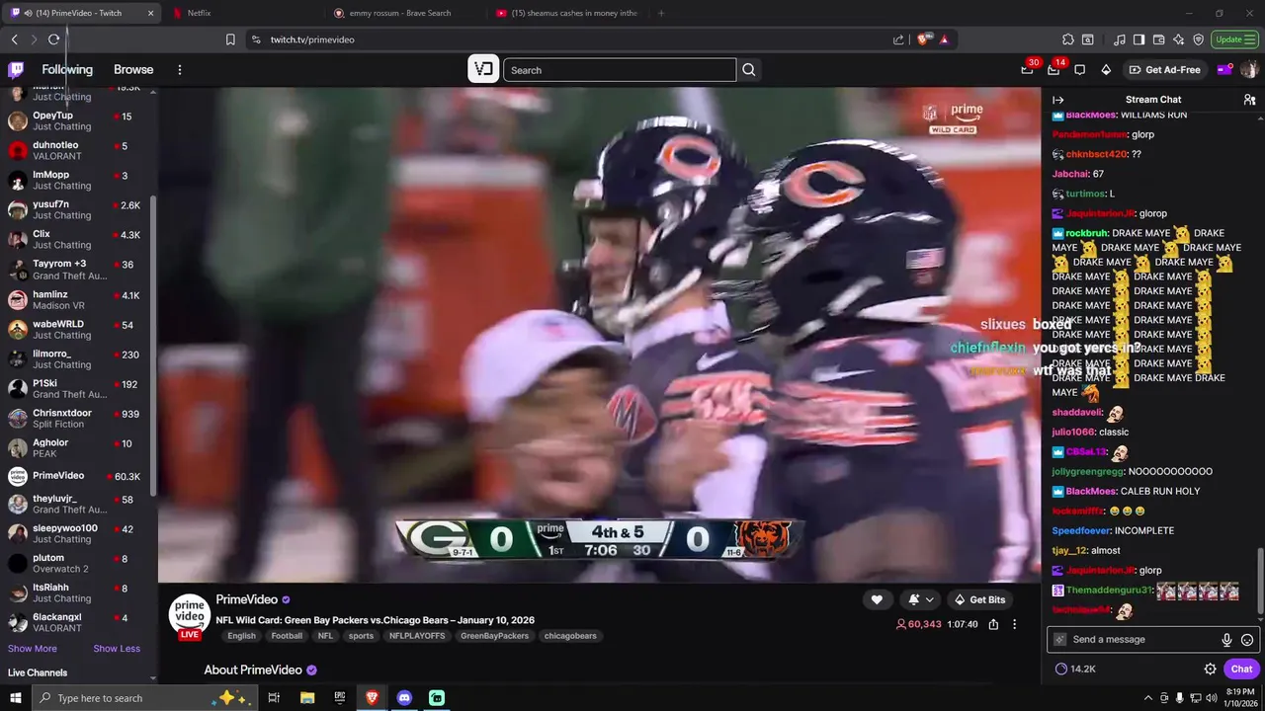Click the PrimeVideo channel avatar with LIVE badge
Image resolution: width=1265 pixels, height=711 pixels.
click(190, 617)
